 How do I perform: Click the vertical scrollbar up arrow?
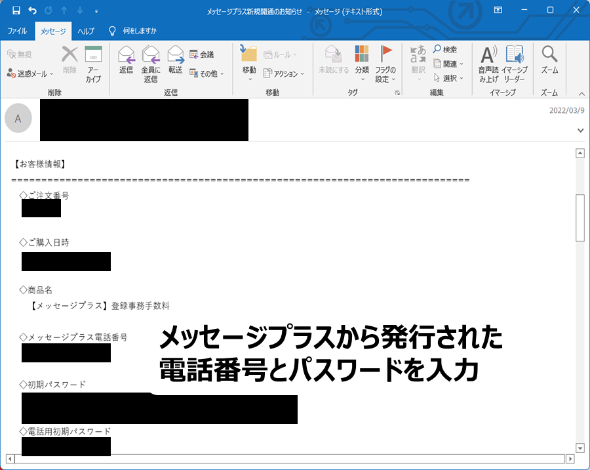click(x=580, y=153)
